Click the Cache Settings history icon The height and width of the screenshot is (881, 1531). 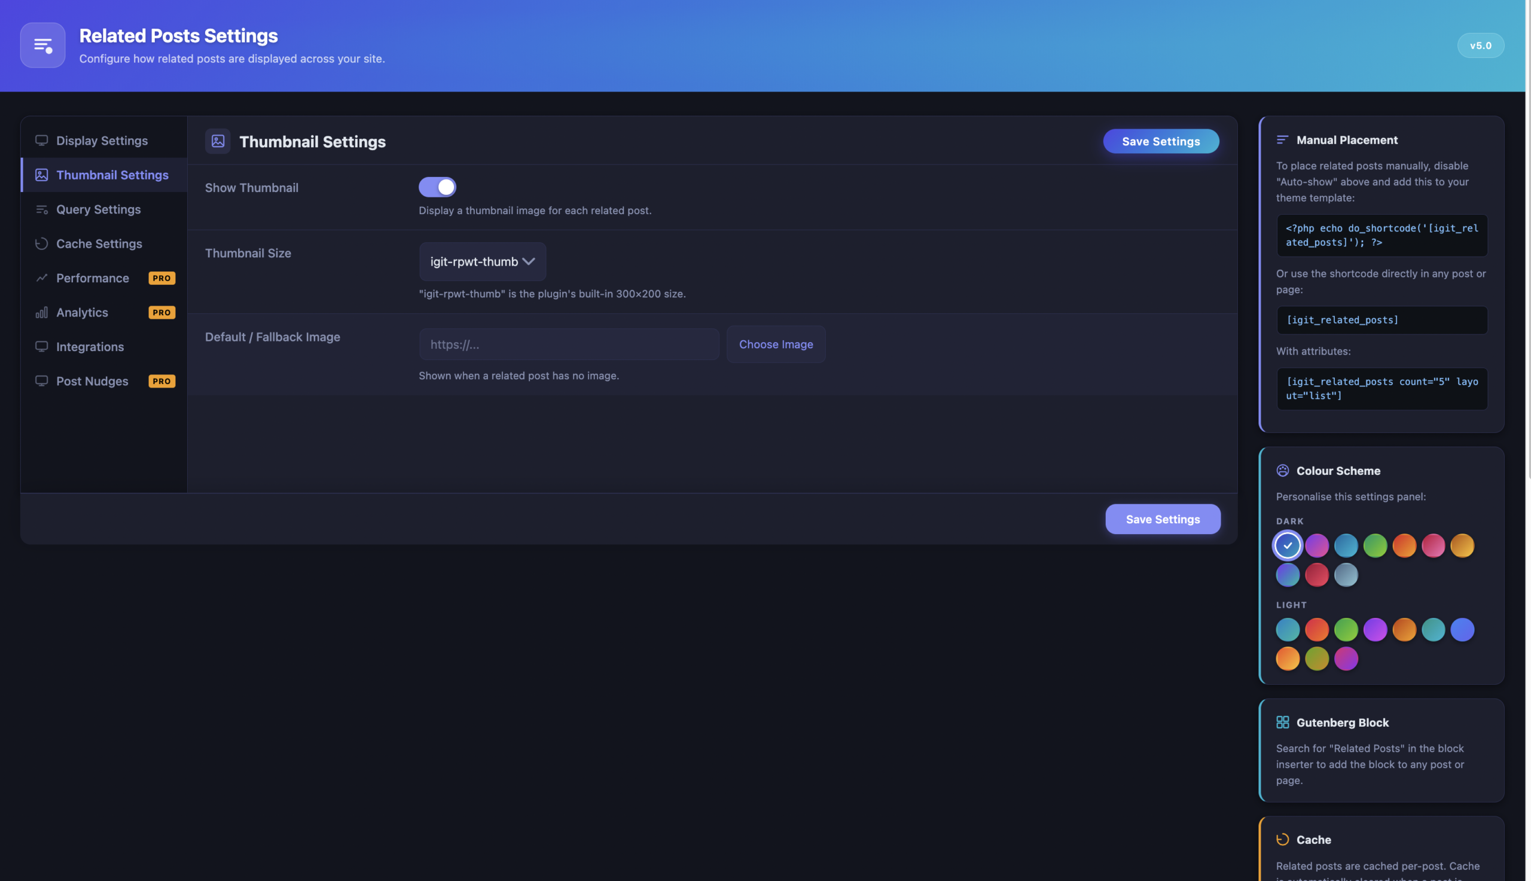41,244
